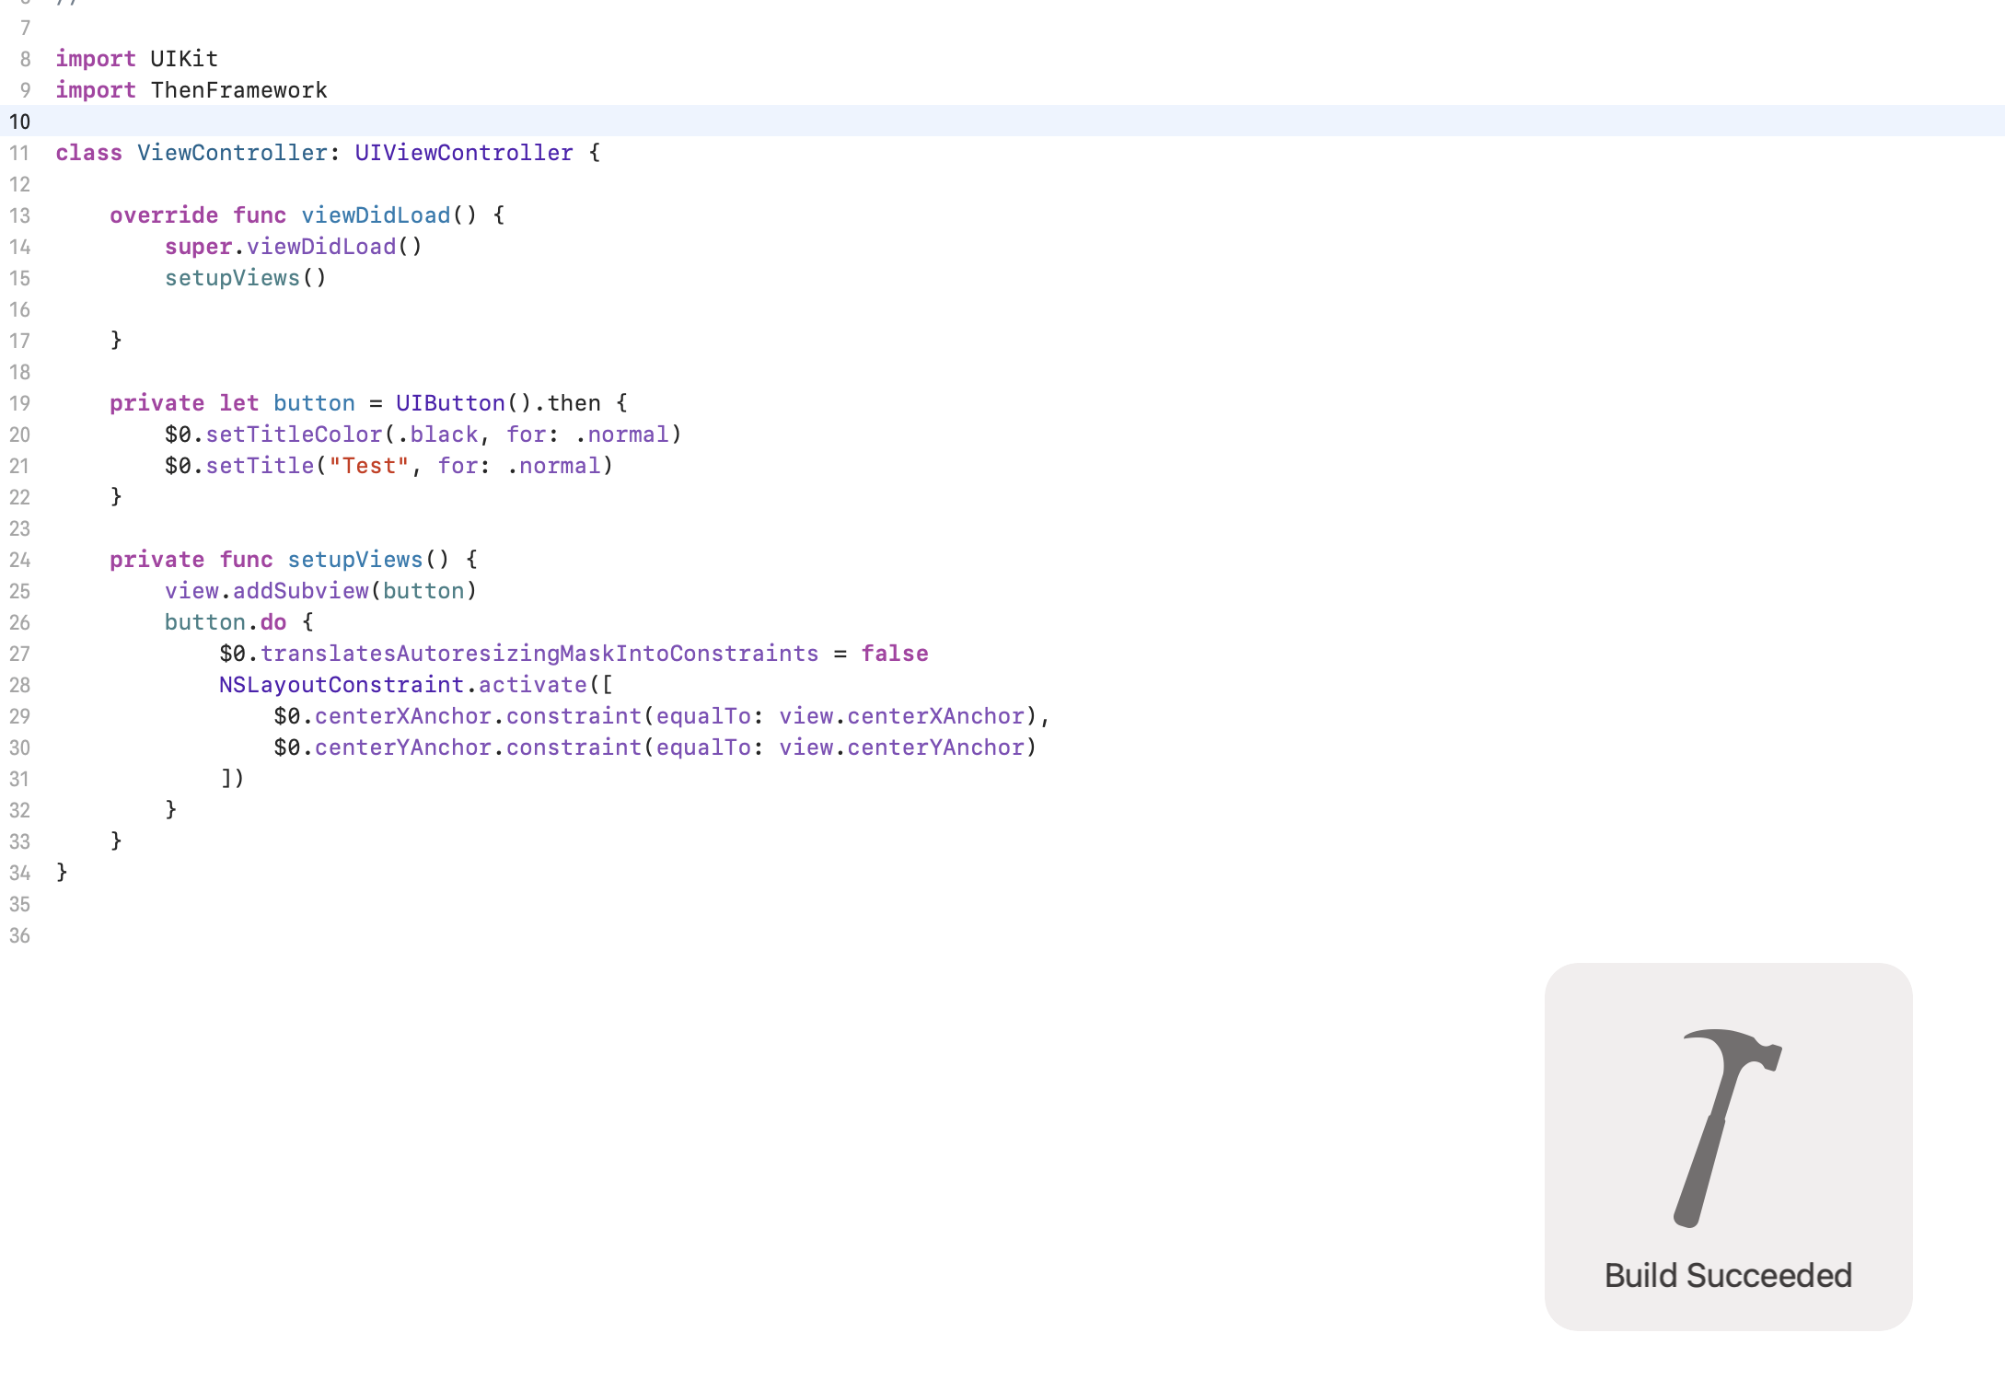Click the Build Succeeded label
Screen dimensions: 2005x1379
tap(1727, 1275)
